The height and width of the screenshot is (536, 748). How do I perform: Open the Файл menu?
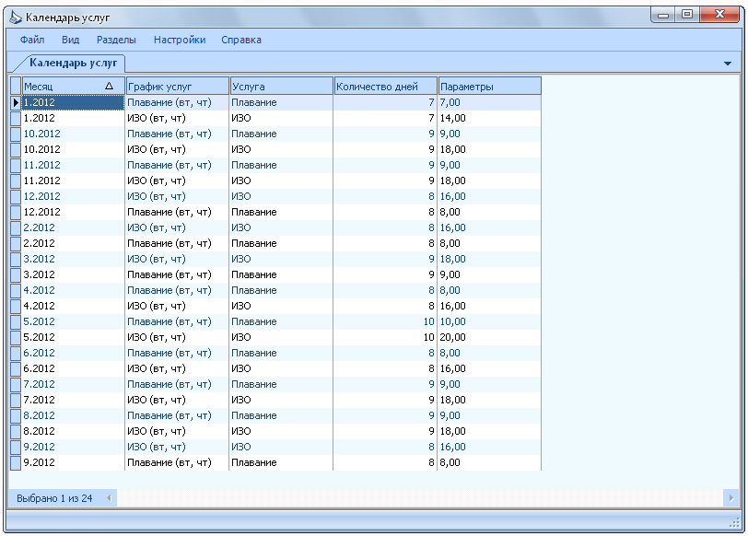click(x=32, y=40)
